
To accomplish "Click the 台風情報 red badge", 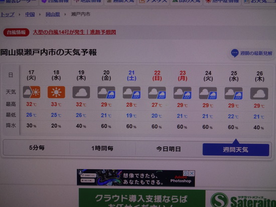I will coord(16,33).
